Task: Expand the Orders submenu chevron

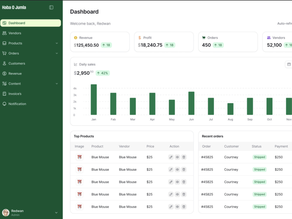Action: coord(57,53)
